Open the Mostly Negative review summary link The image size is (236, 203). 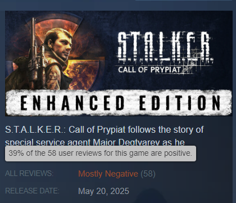tap(108, 174)
